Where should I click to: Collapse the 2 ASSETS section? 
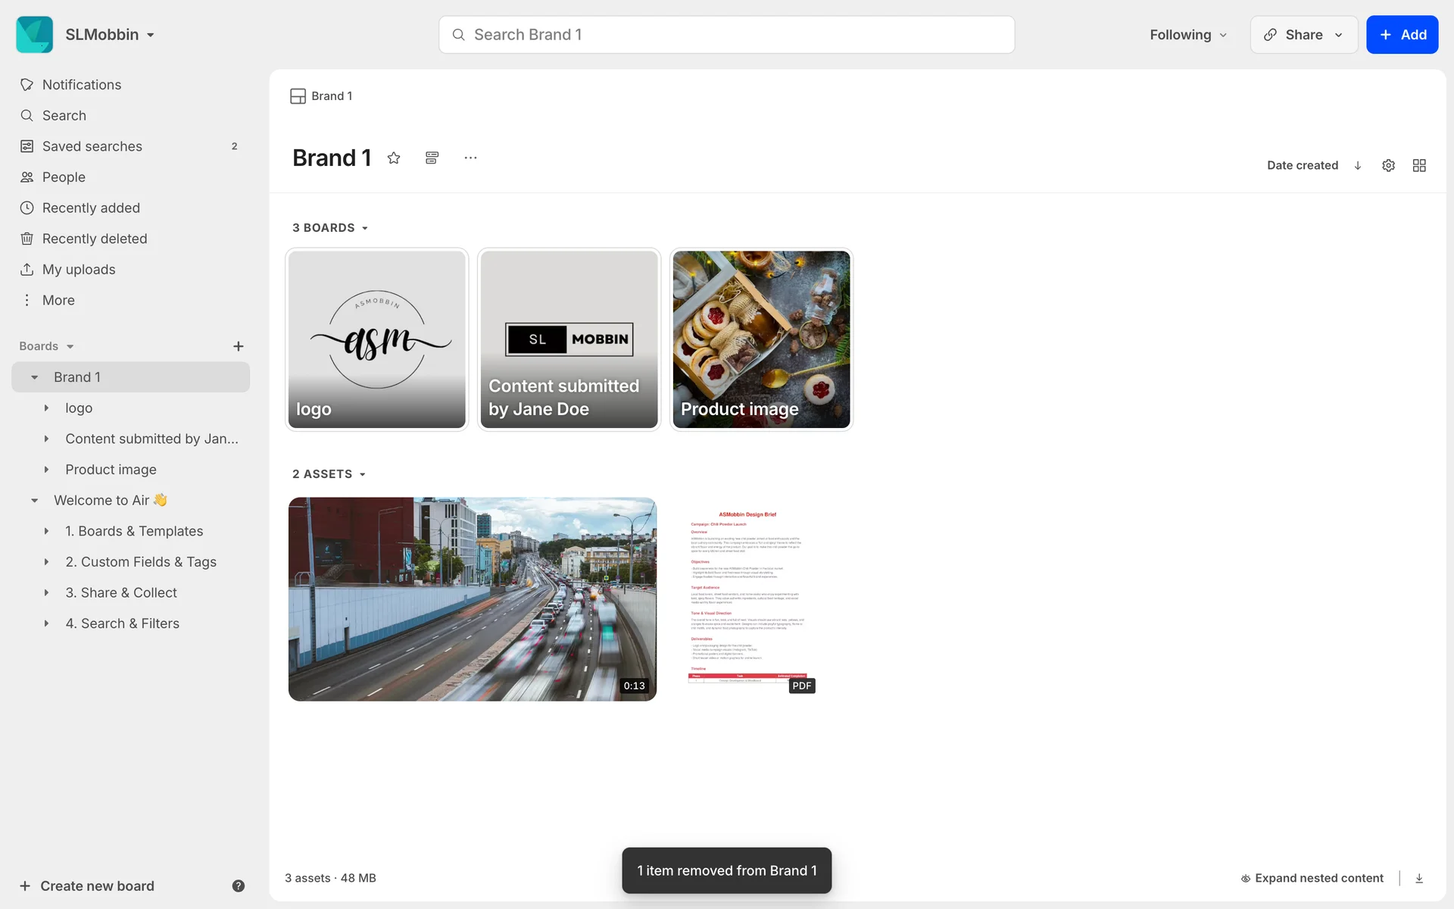click(x=329, y=474)
